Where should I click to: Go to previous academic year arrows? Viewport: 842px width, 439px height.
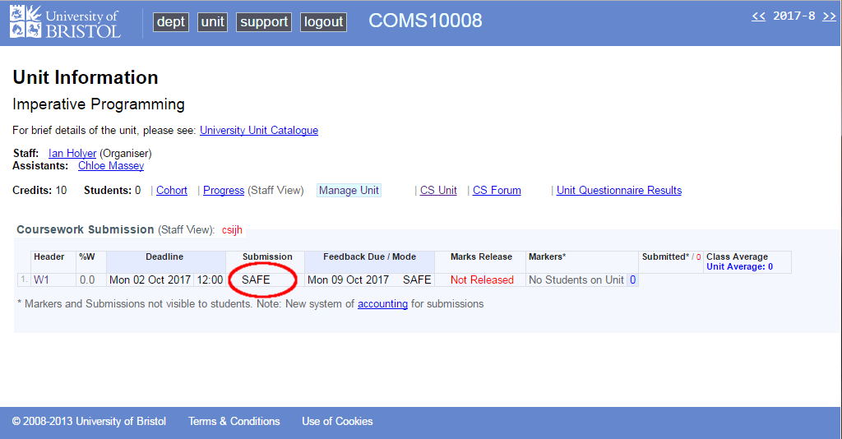pos(758,16)
